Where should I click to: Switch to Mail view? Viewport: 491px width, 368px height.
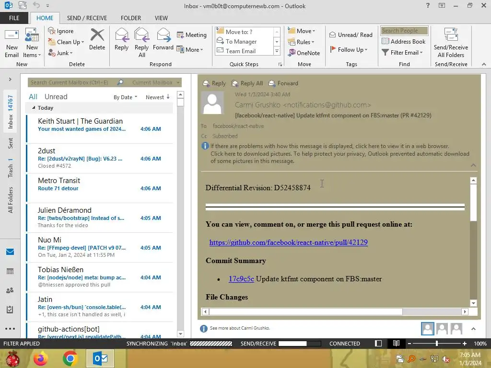[x=10, y=252]
